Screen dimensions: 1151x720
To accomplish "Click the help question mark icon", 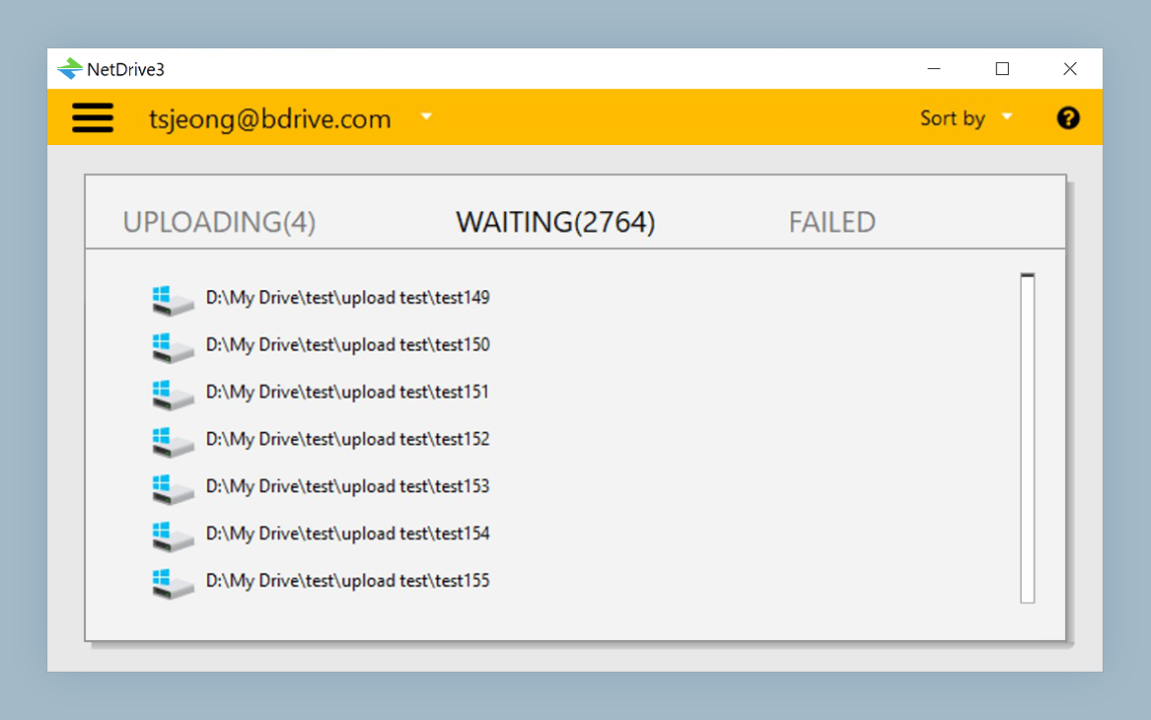I will [x=1068, y=118].
